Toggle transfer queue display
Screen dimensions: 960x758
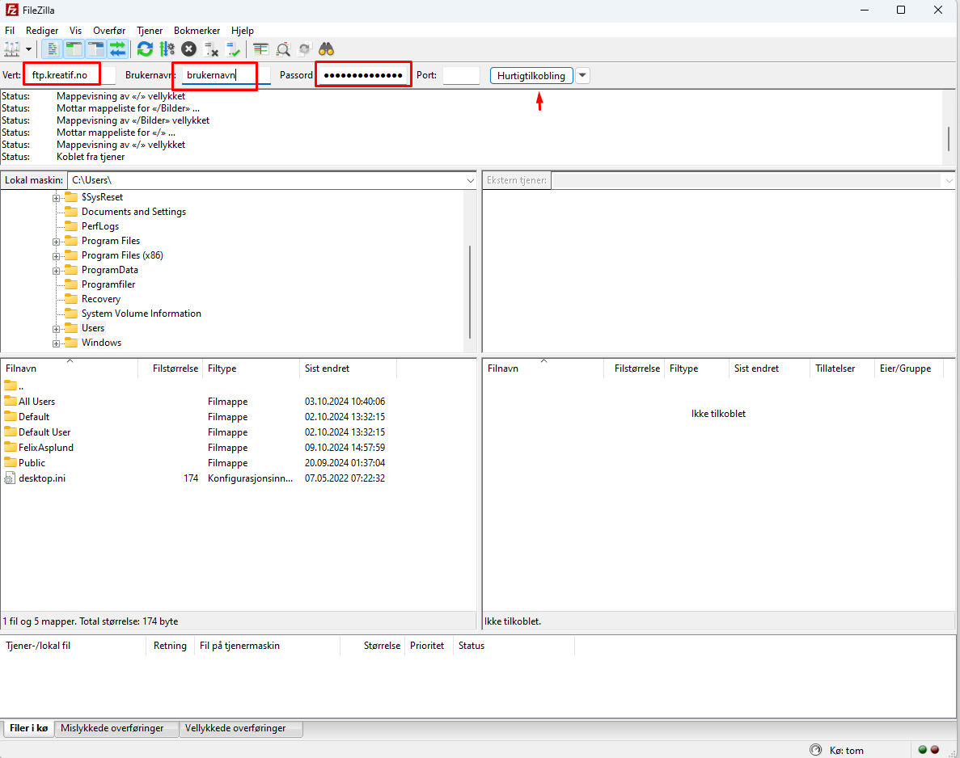coord(117,49)
